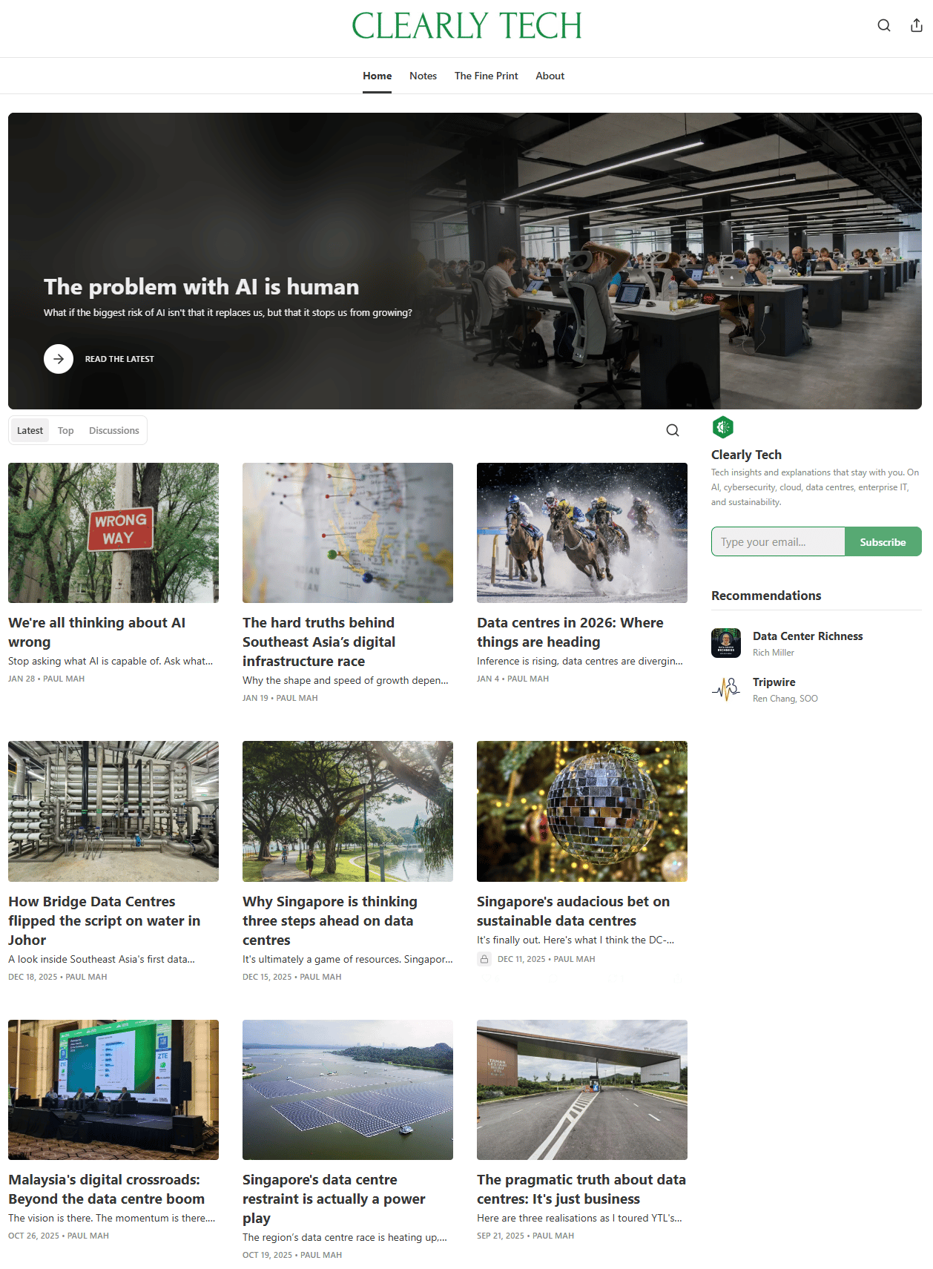The width and height of the screenshot is (933, 1269).
Task: Open the Notes navigation item
Action: point(423,76)
